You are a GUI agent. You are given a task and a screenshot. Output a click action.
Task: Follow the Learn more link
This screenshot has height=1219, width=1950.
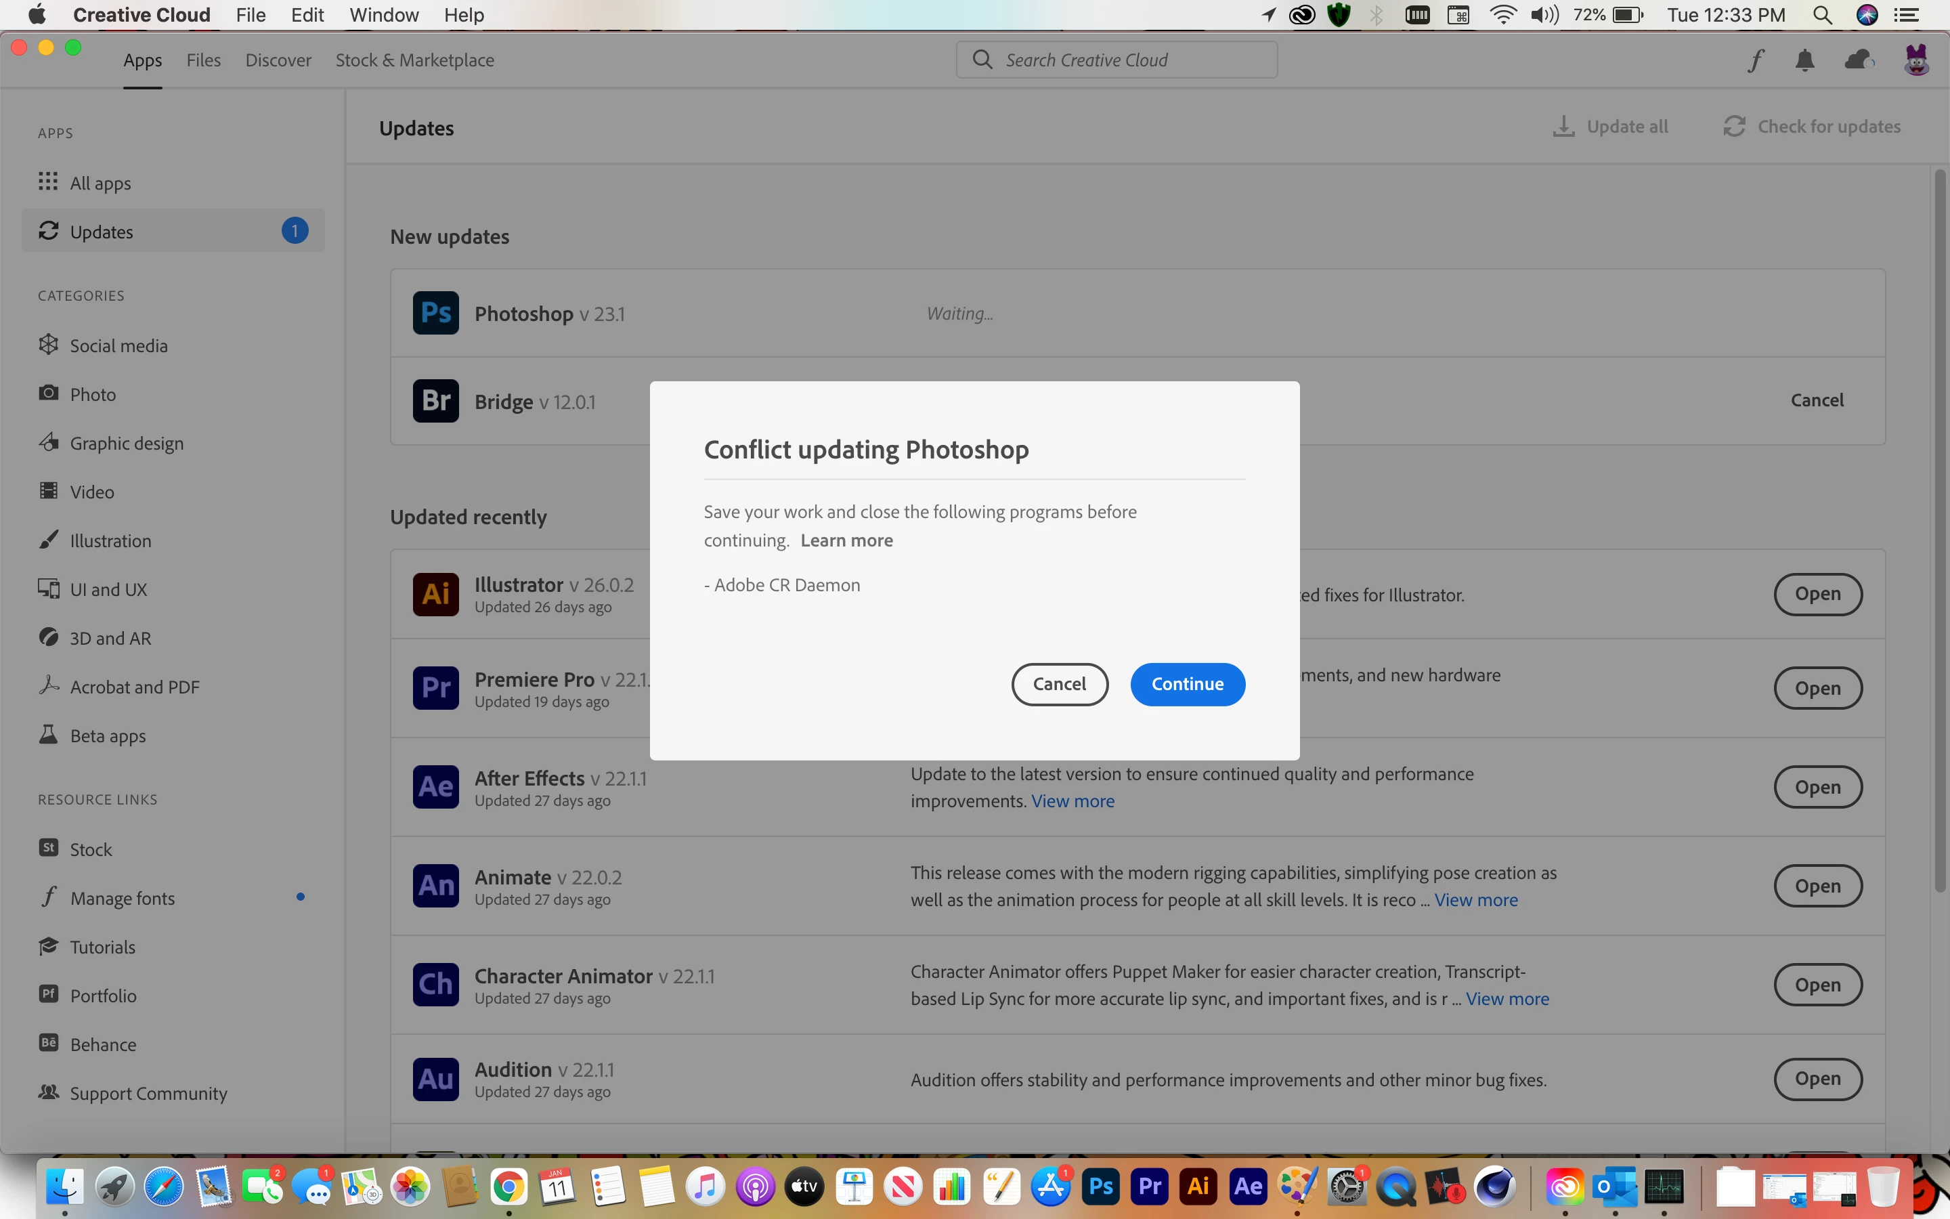(x=846, y=540)
